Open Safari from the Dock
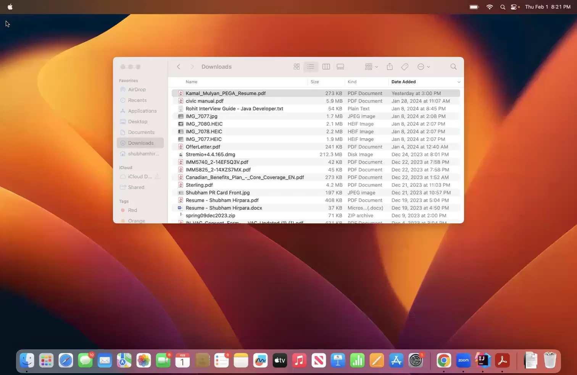The width and height of the screenshot is (577, 375). coord(66,360)
